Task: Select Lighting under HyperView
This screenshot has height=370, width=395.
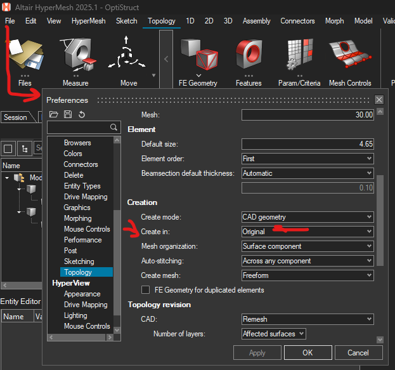Action: pos(75,315)
